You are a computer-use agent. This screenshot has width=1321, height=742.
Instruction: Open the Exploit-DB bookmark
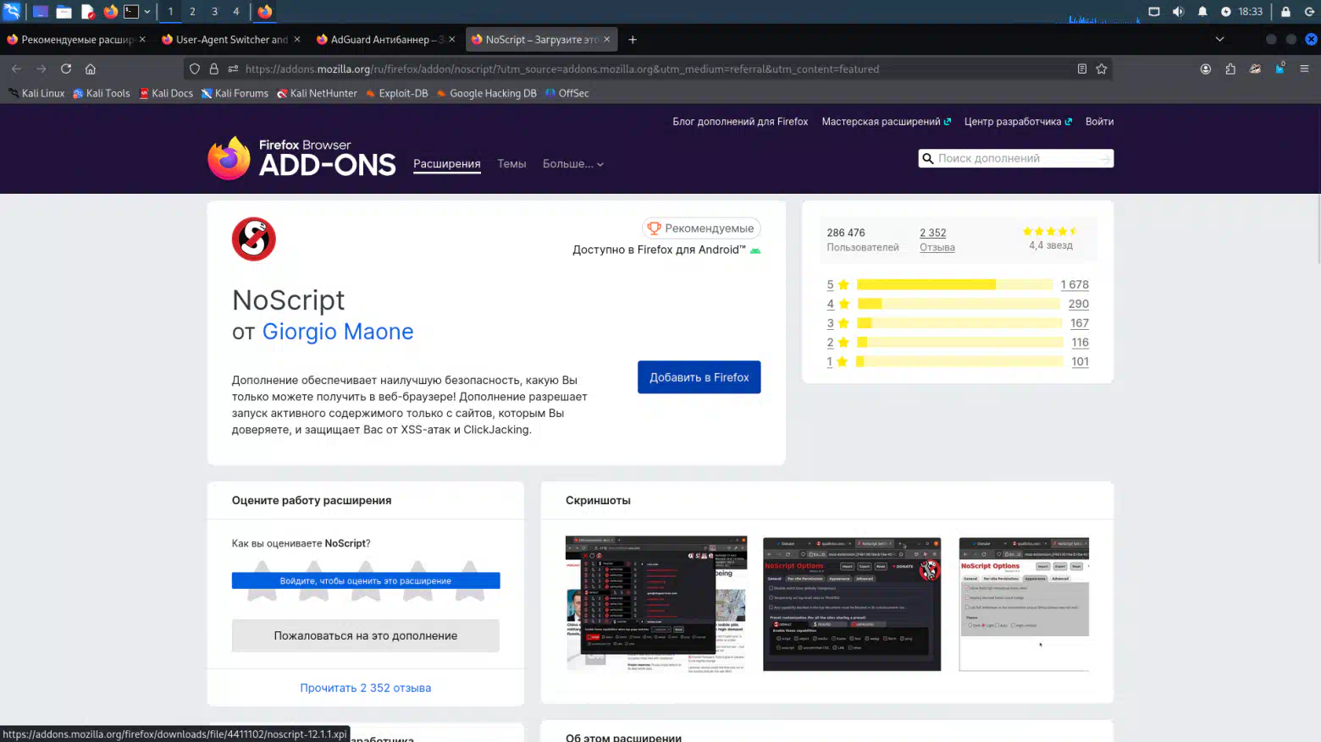pos(396,93)
